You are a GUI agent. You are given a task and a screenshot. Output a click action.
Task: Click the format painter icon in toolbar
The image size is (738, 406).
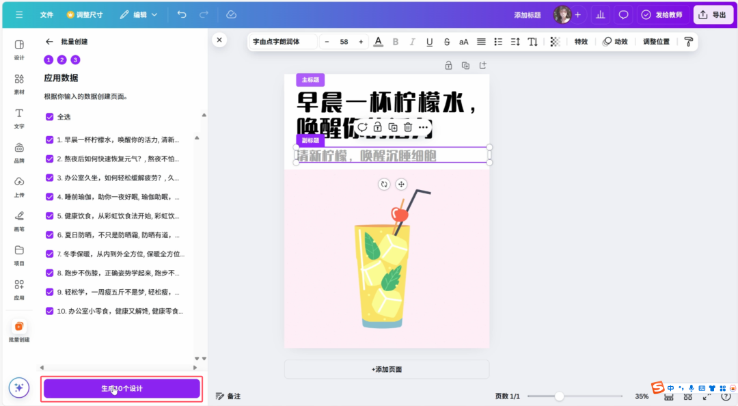coord(688,42)
